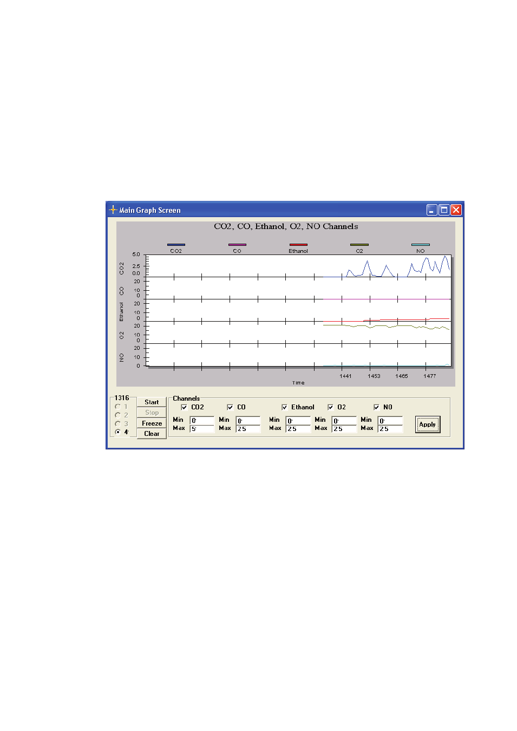The image size is (517, 731).
Task: Toggle the NO channel checkbox
Action: 376,407
